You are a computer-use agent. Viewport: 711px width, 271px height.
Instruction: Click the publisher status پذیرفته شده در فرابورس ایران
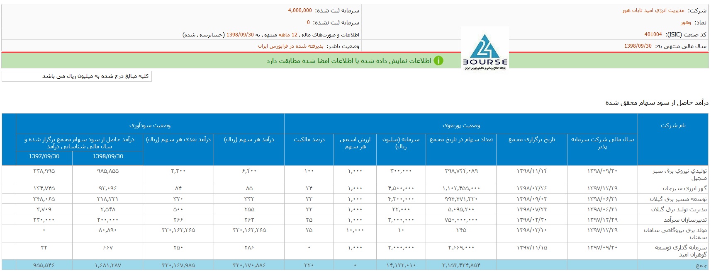click(290, 46)
